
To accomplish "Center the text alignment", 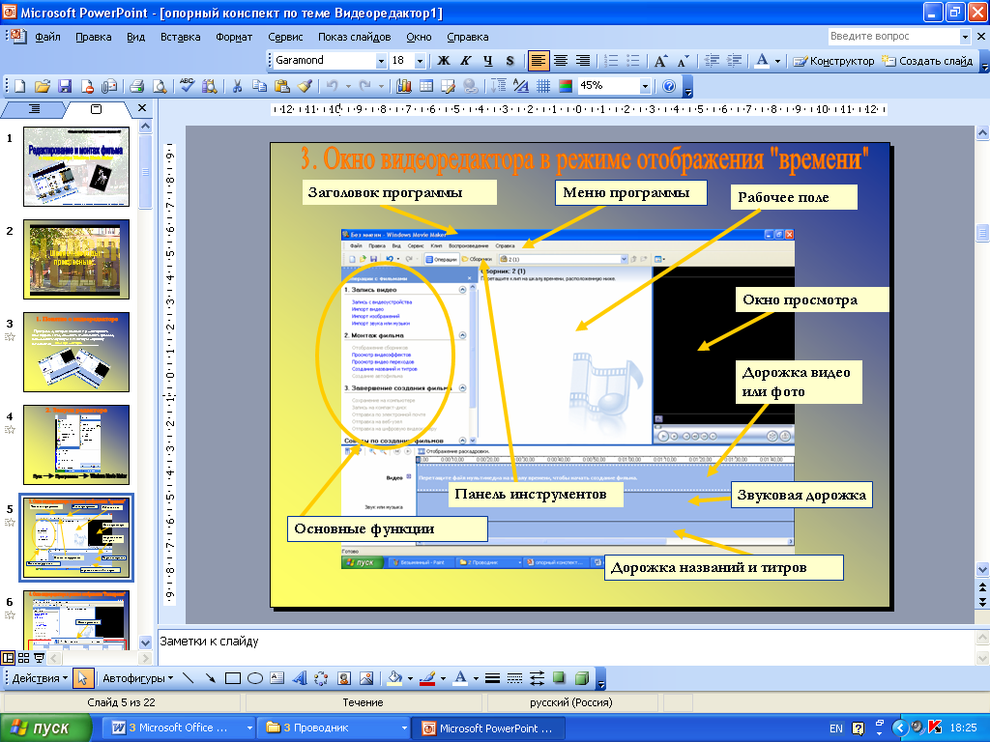I will (x=560, y=61).
